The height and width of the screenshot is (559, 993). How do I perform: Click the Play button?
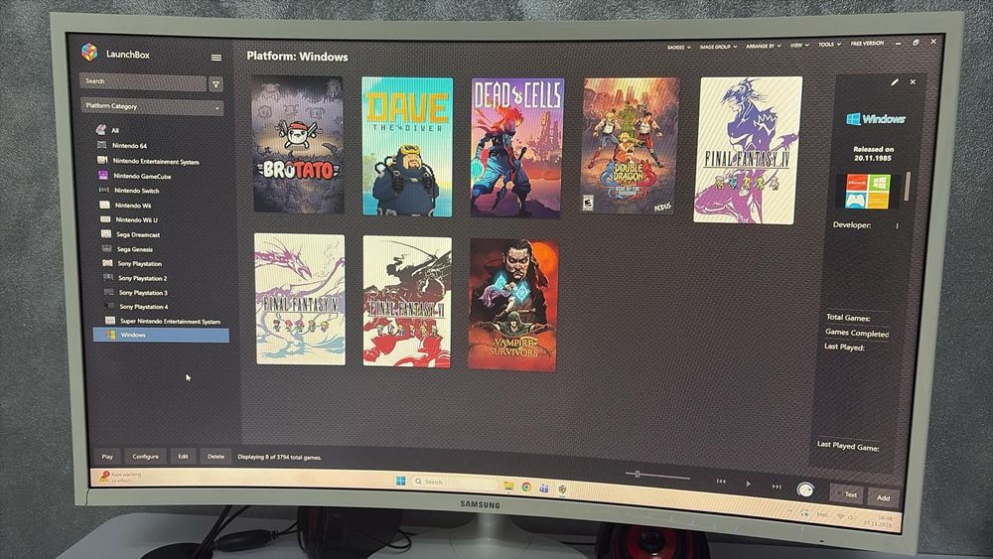click(107, 456)
